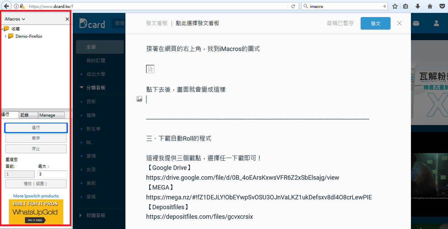Open the BL board
This screenshot has height=229, width=448.
coord(89,142)
